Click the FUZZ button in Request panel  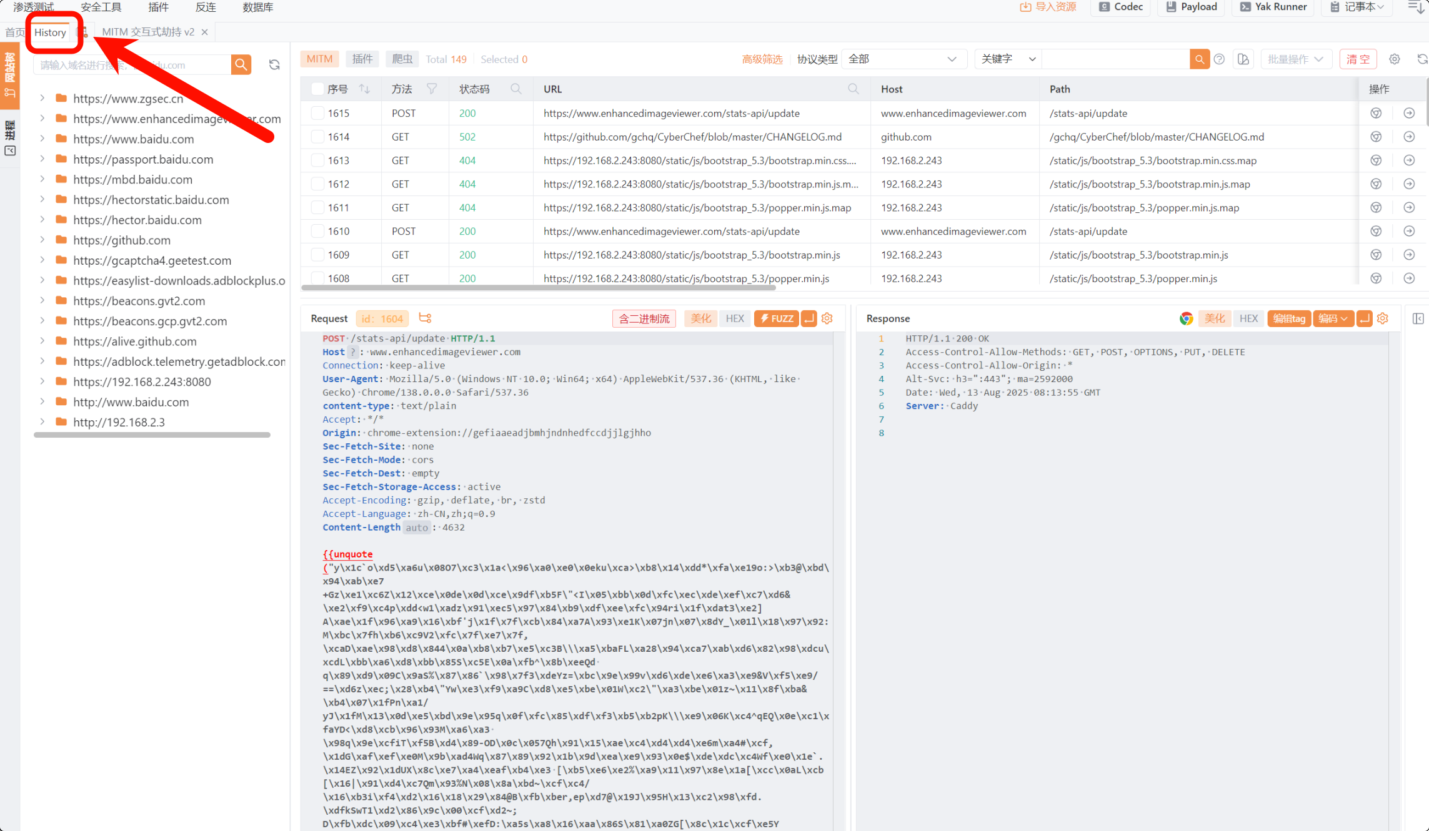(776, 318)
